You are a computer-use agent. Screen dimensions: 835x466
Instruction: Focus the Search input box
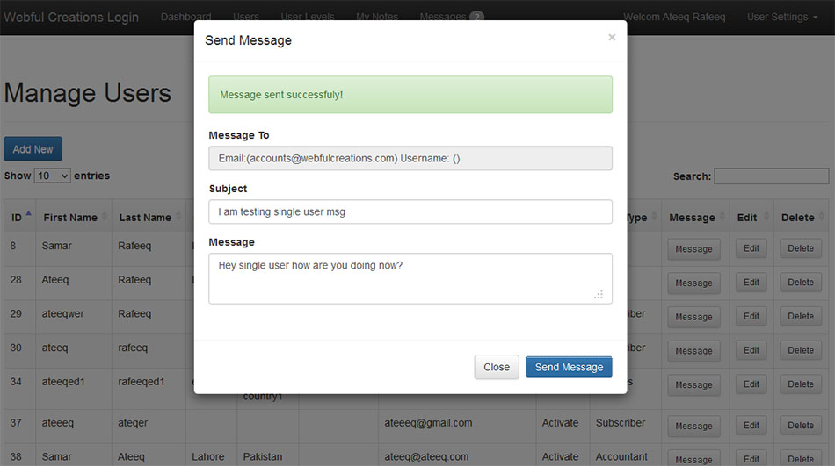[771, 176]
